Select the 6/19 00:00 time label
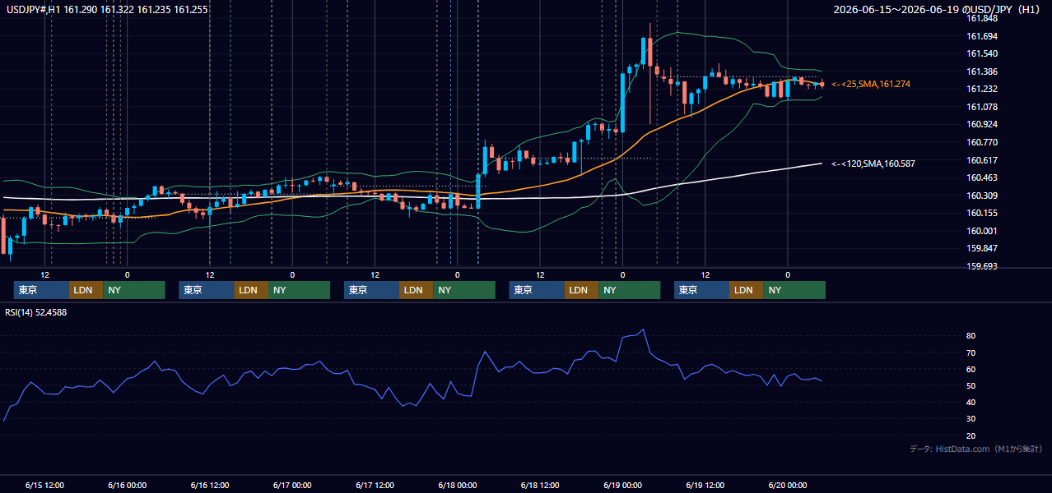Image resolution: width=1052 pixels, height=493 pixels. click(x=622, y=485)
